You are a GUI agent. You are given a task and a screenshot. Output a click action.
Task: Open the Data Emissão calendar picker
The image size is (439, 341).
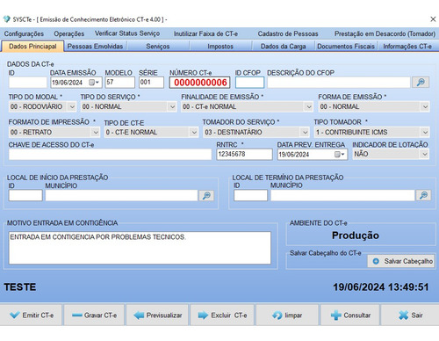(94, 83)
